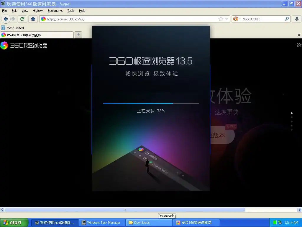Open the DuckDuckGo search engine selector
This screenshot has width=302, height=227.
pyautogui.click(x=237, y=19)
